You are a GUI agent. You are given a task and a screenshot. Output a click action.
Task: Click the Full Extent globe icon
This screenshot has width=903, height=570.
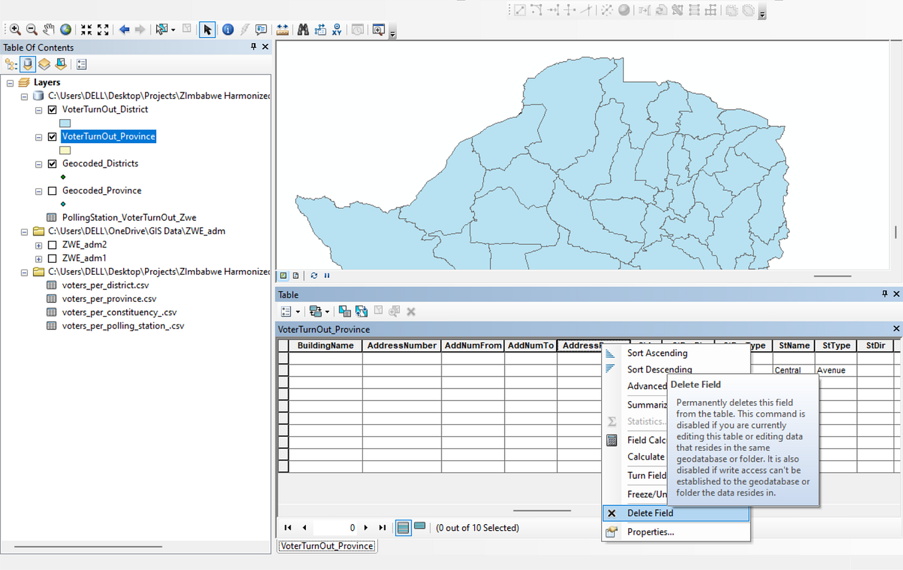click(x=64, y=29)
